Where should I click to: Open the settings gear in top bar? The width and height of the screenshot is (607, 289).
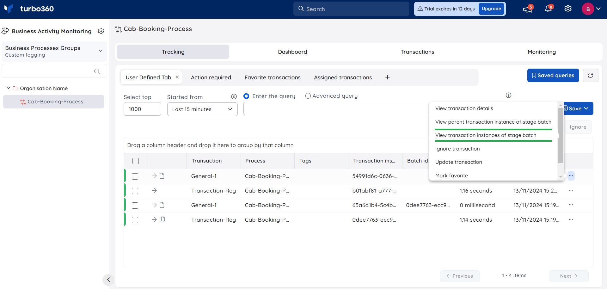pos(568,9)
